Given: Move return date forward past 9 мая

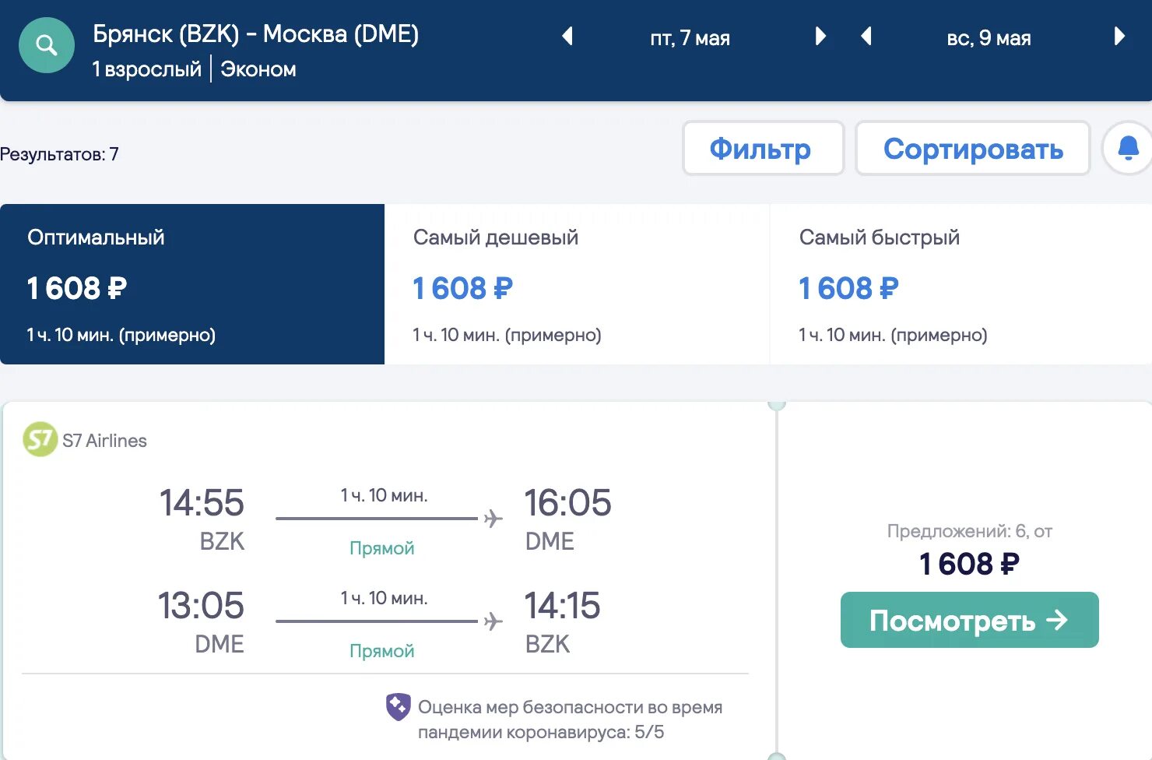Looking at the screenshot, I should 1121,36.
